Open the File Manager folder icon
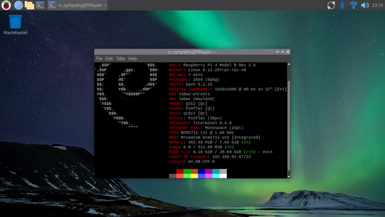The height and width of the screenshot is (217, 385). pos(29,5)
